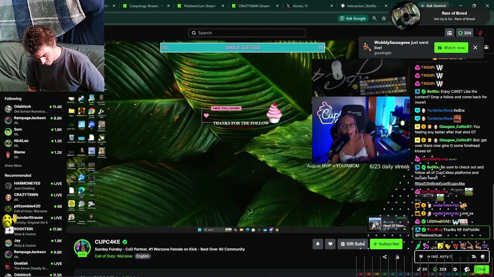
Task: Open the emoji picker in chat input
Action: [x=482, y=257]
